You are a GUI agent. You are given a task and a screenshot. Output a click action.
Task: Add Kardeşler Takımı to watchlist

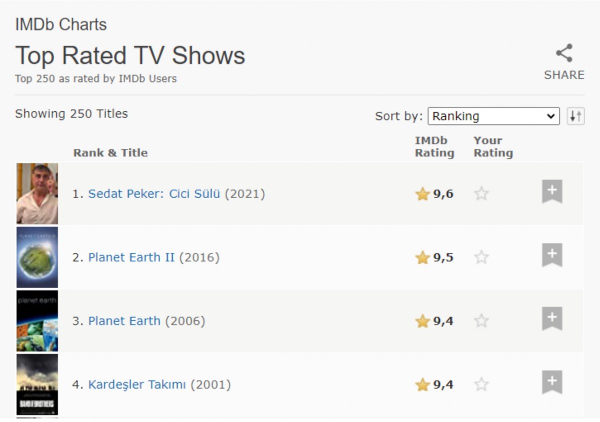pos(552,383)
